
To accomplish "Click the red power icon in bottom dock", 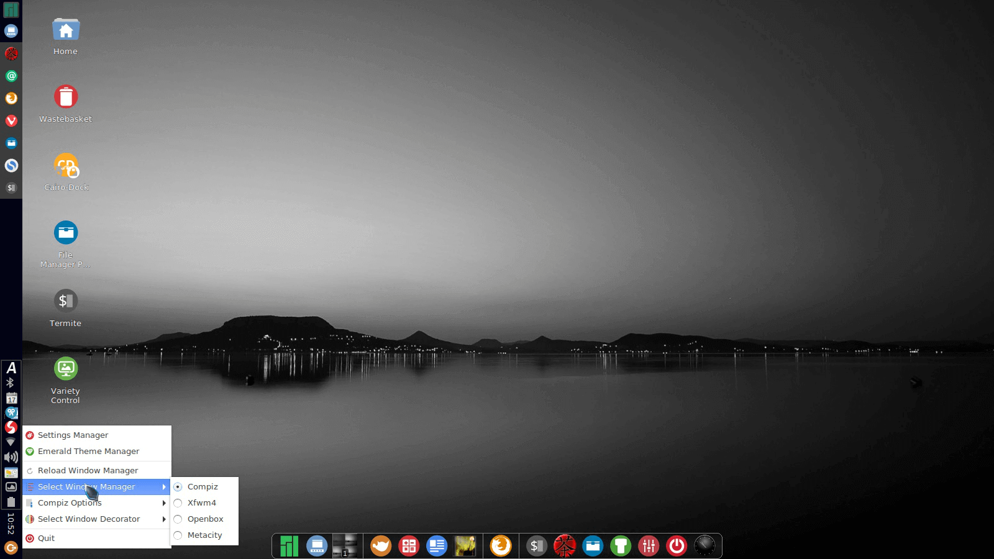I will pos(677,546).
